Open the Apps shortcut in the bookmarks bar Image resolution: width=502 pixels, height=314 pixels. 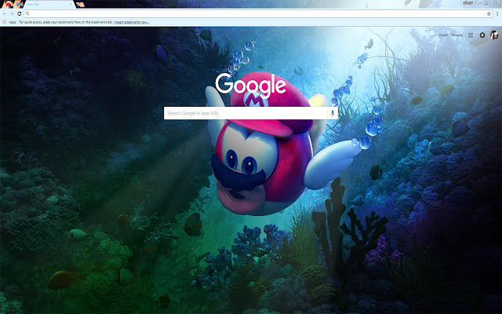(x=9, y=22)
